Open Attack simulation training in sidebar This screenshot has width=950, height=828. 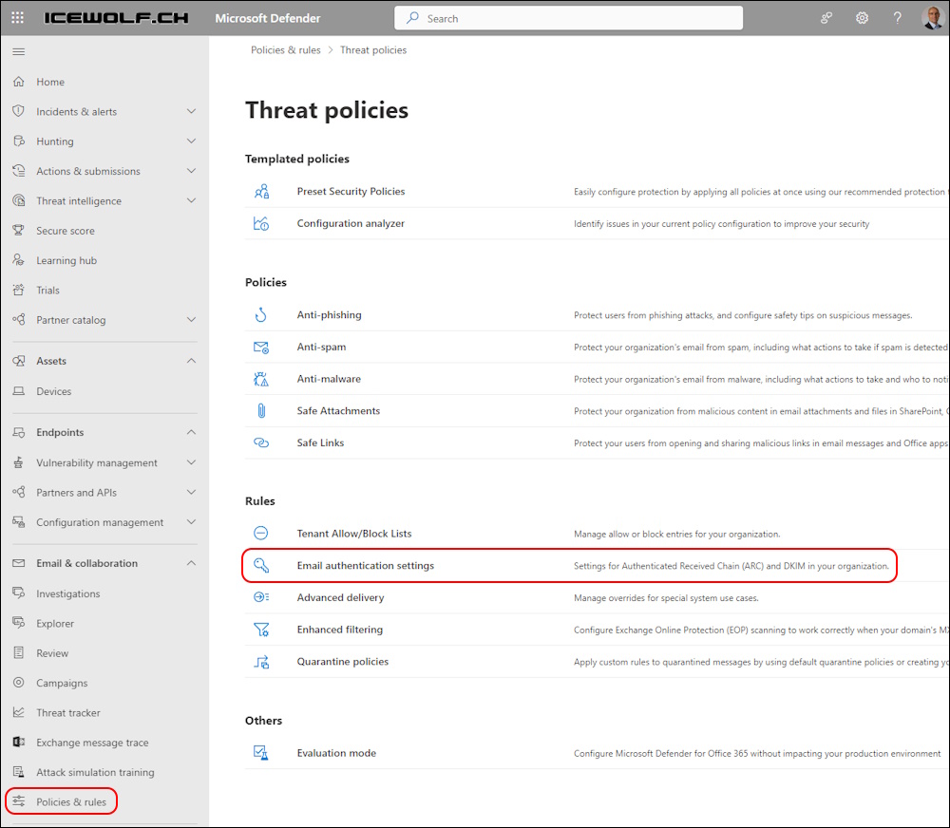tap(95, 772)
